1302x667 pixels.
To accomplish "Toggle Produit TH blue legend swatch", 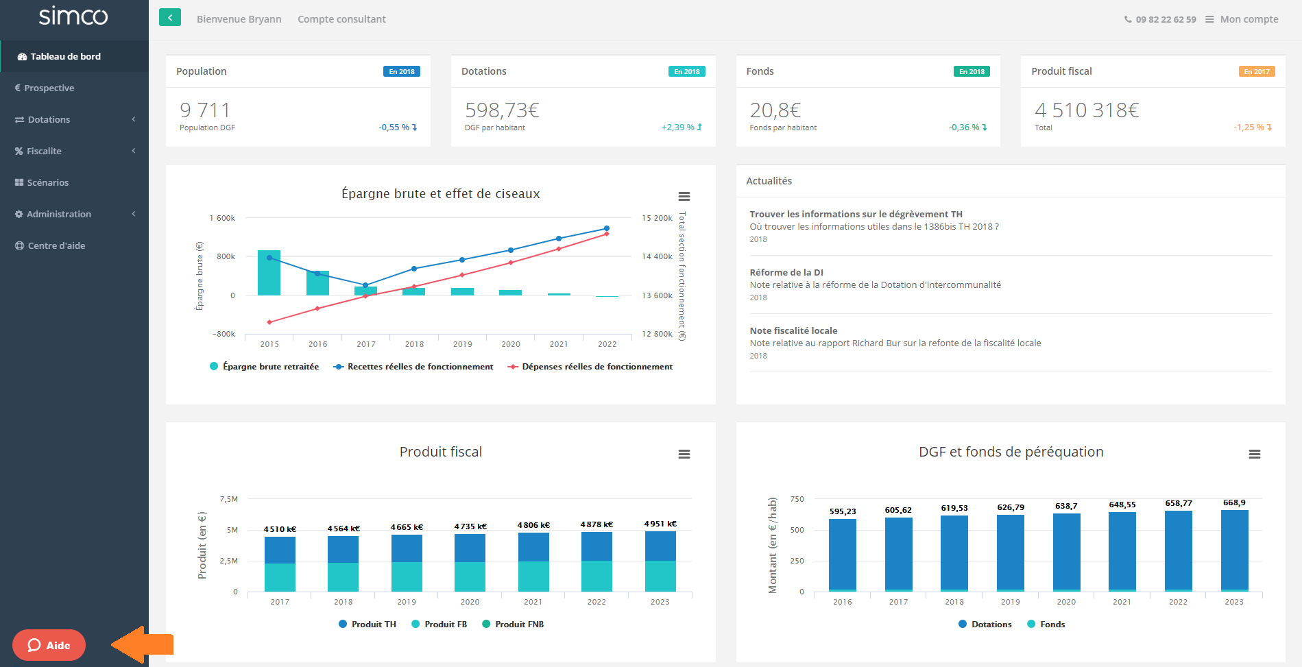I will click(x=343, y=624).
